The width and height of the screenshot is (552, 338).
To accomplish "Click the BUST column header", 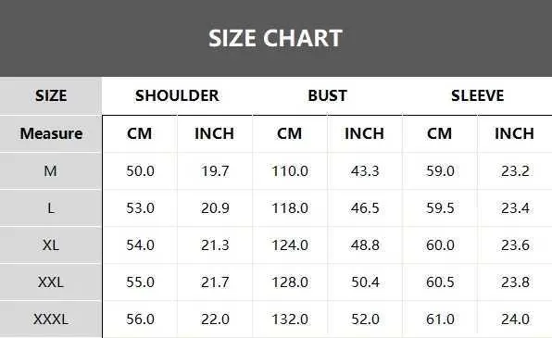I will (327, 95).
